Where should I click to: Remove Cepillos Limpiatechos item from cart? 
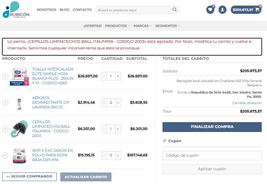pos(5,129)
